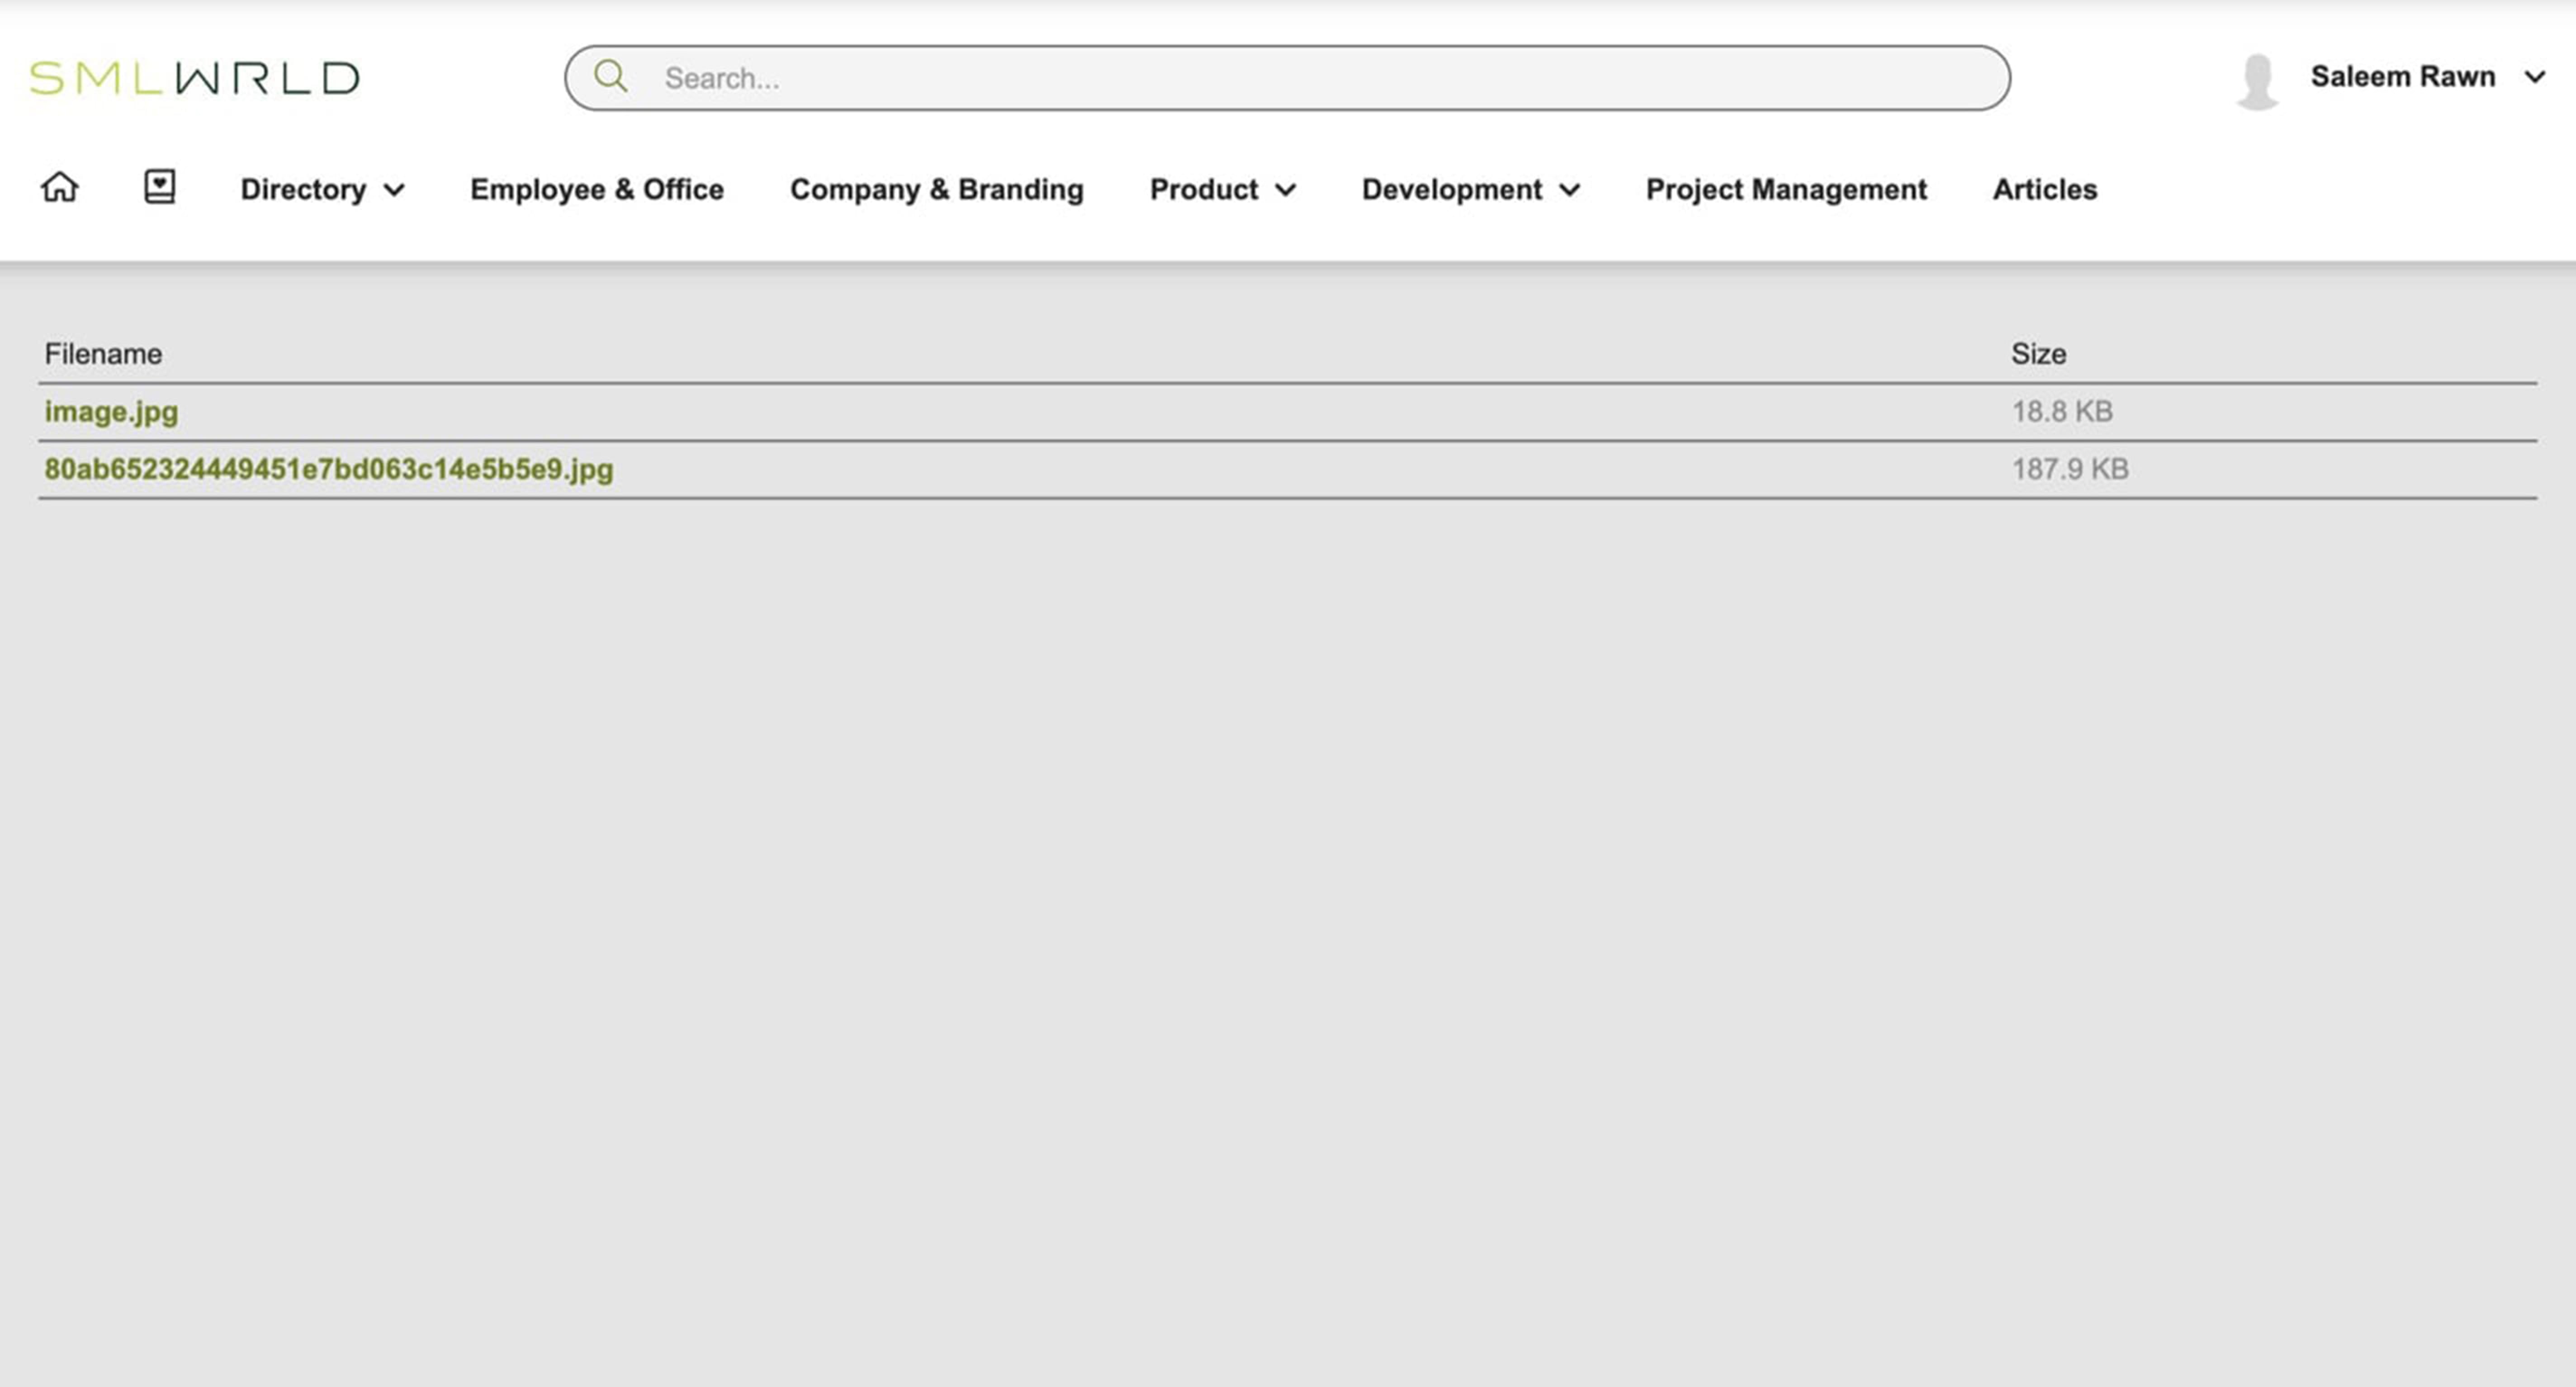This screenshot has width=2576, height=1387.
Task: Open the home icon in navigation
Action: click(60, 187)
